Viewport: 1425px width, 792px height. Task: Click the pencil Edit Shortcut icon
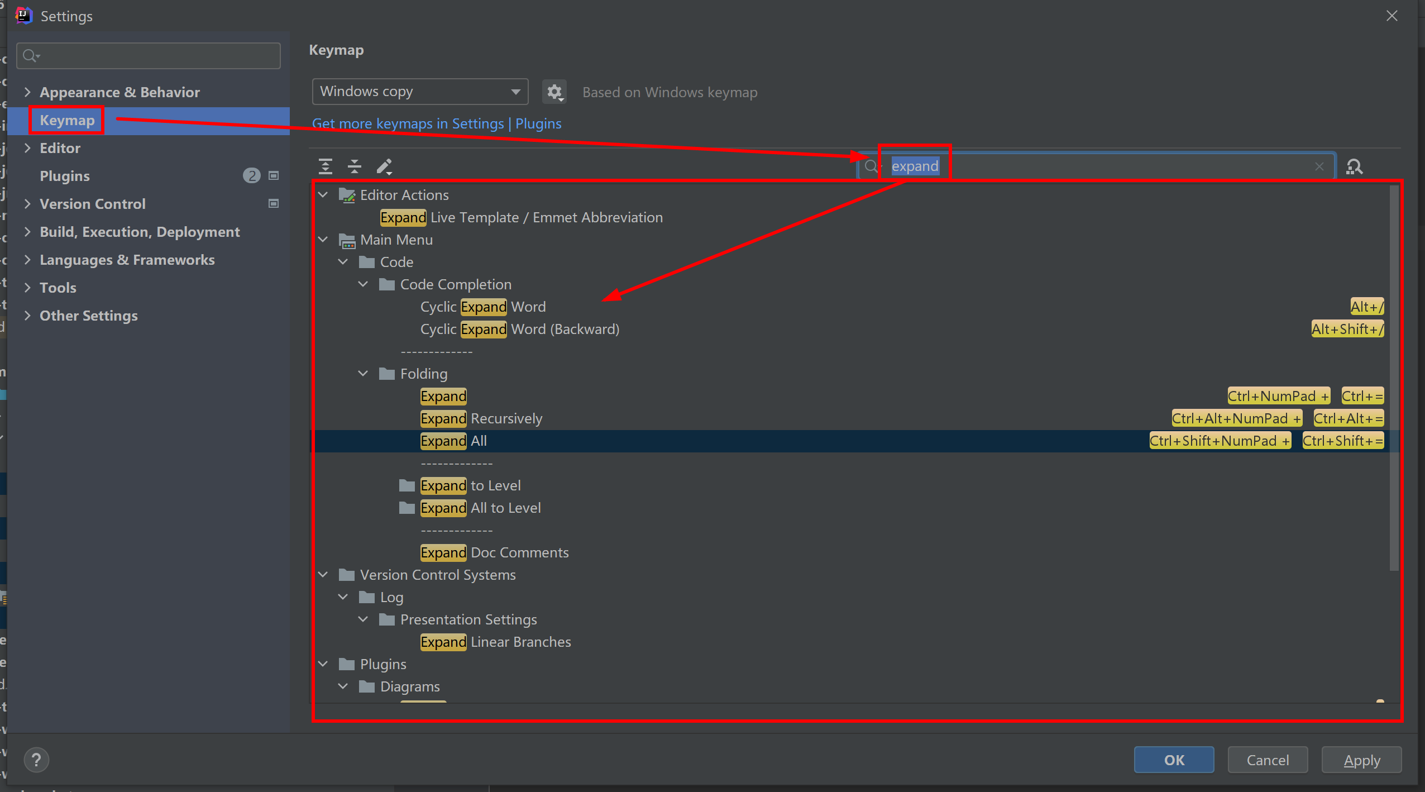[x=384, y=166]
